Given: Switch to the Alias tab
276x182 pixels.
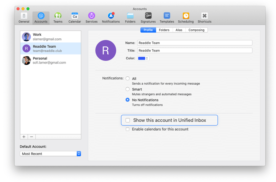Looking at the screenshot, I should pos(179,30).
